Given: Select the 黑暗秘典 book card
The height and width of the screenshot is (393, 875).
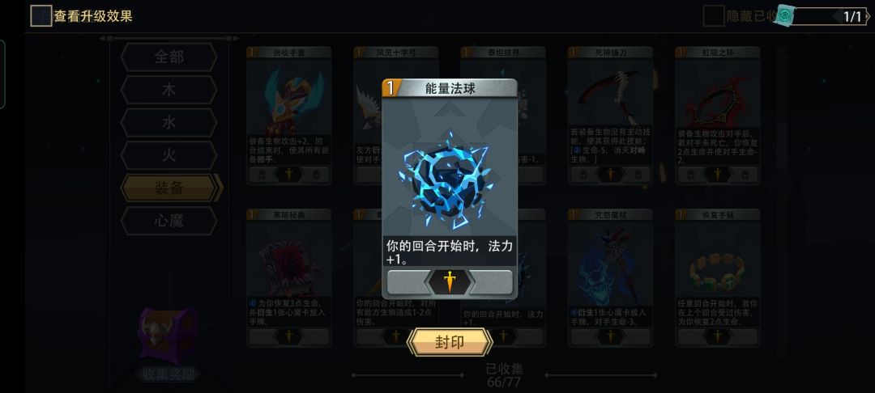Looking at the screenshot, I should coord(289,278).
